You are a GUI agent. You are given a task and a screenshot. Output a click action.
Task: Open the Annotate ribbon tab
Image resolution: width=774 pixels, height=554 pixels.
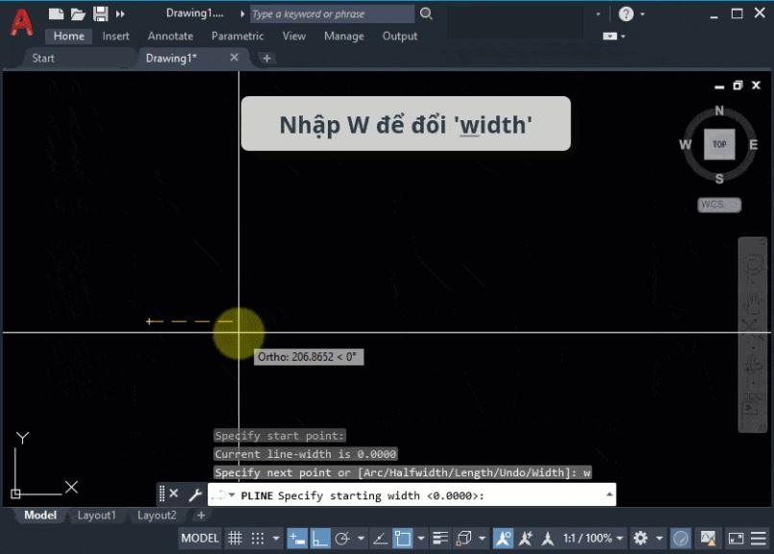tap(170, 36)
